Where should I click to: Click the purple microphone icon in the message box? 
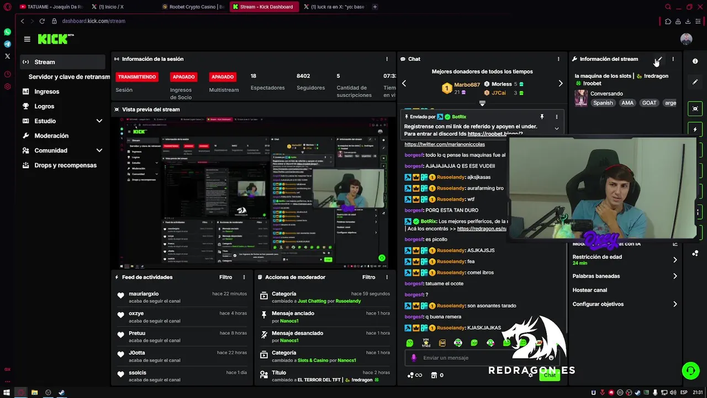point(414,358)
